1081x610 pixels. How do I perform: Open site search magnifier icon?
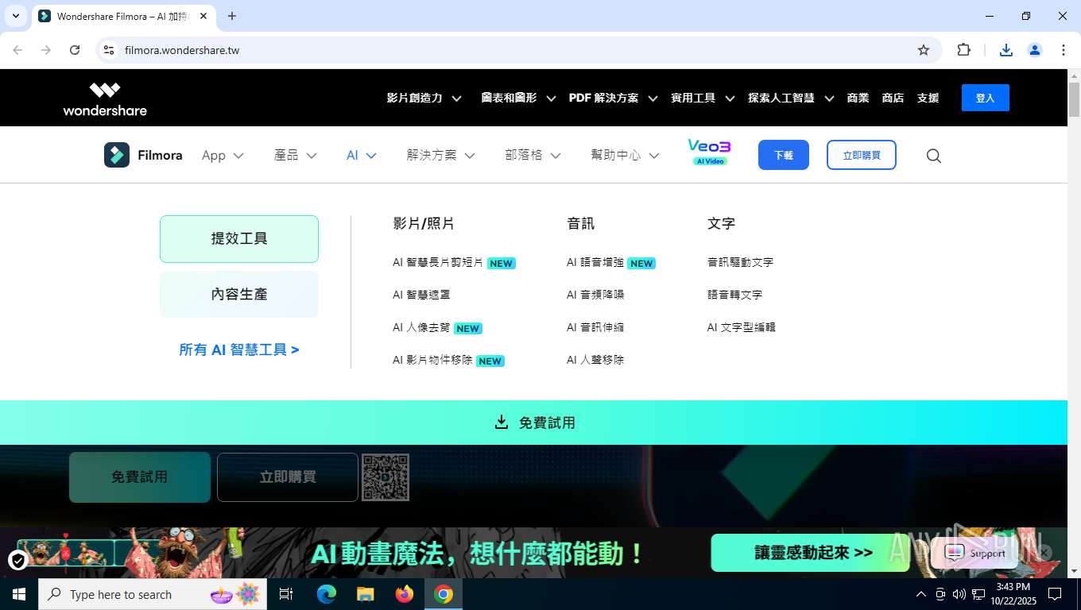click(934, 156)
